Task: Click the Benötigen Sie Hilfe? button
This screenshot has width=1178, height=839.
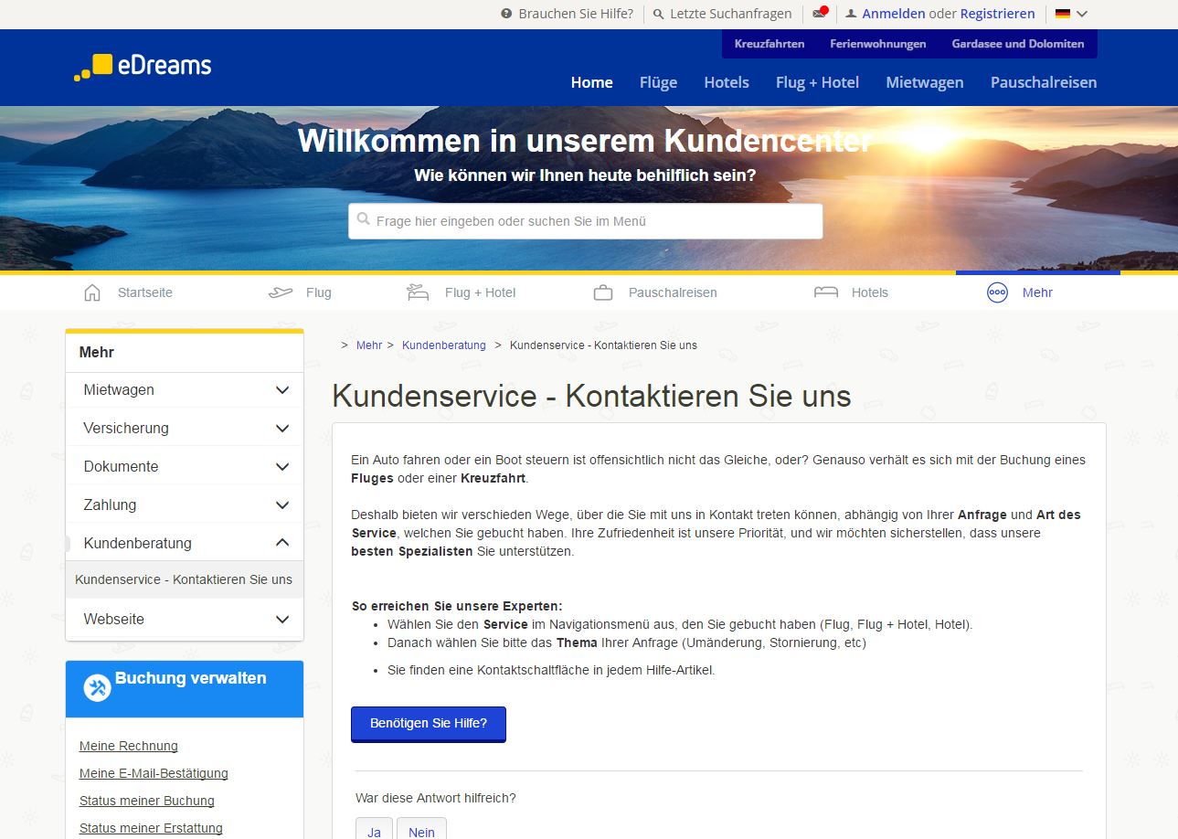Action: (x=429, y=723)
